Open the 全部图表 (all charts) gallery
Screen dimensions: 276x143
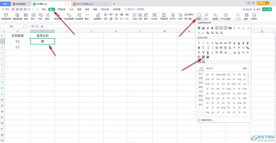(98, 16)
